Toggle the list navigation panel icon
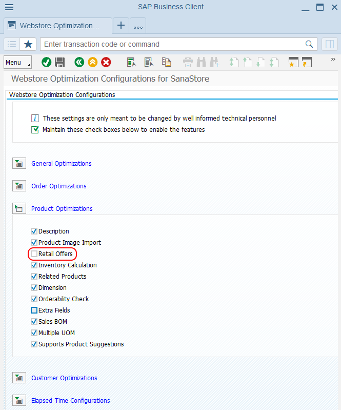 [x=12, y=44]
